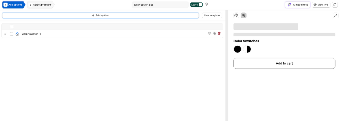Hide Color swatch-1 using eye icon
The width and height of the screenshot is (340, 121).
(x=210, y=33)
